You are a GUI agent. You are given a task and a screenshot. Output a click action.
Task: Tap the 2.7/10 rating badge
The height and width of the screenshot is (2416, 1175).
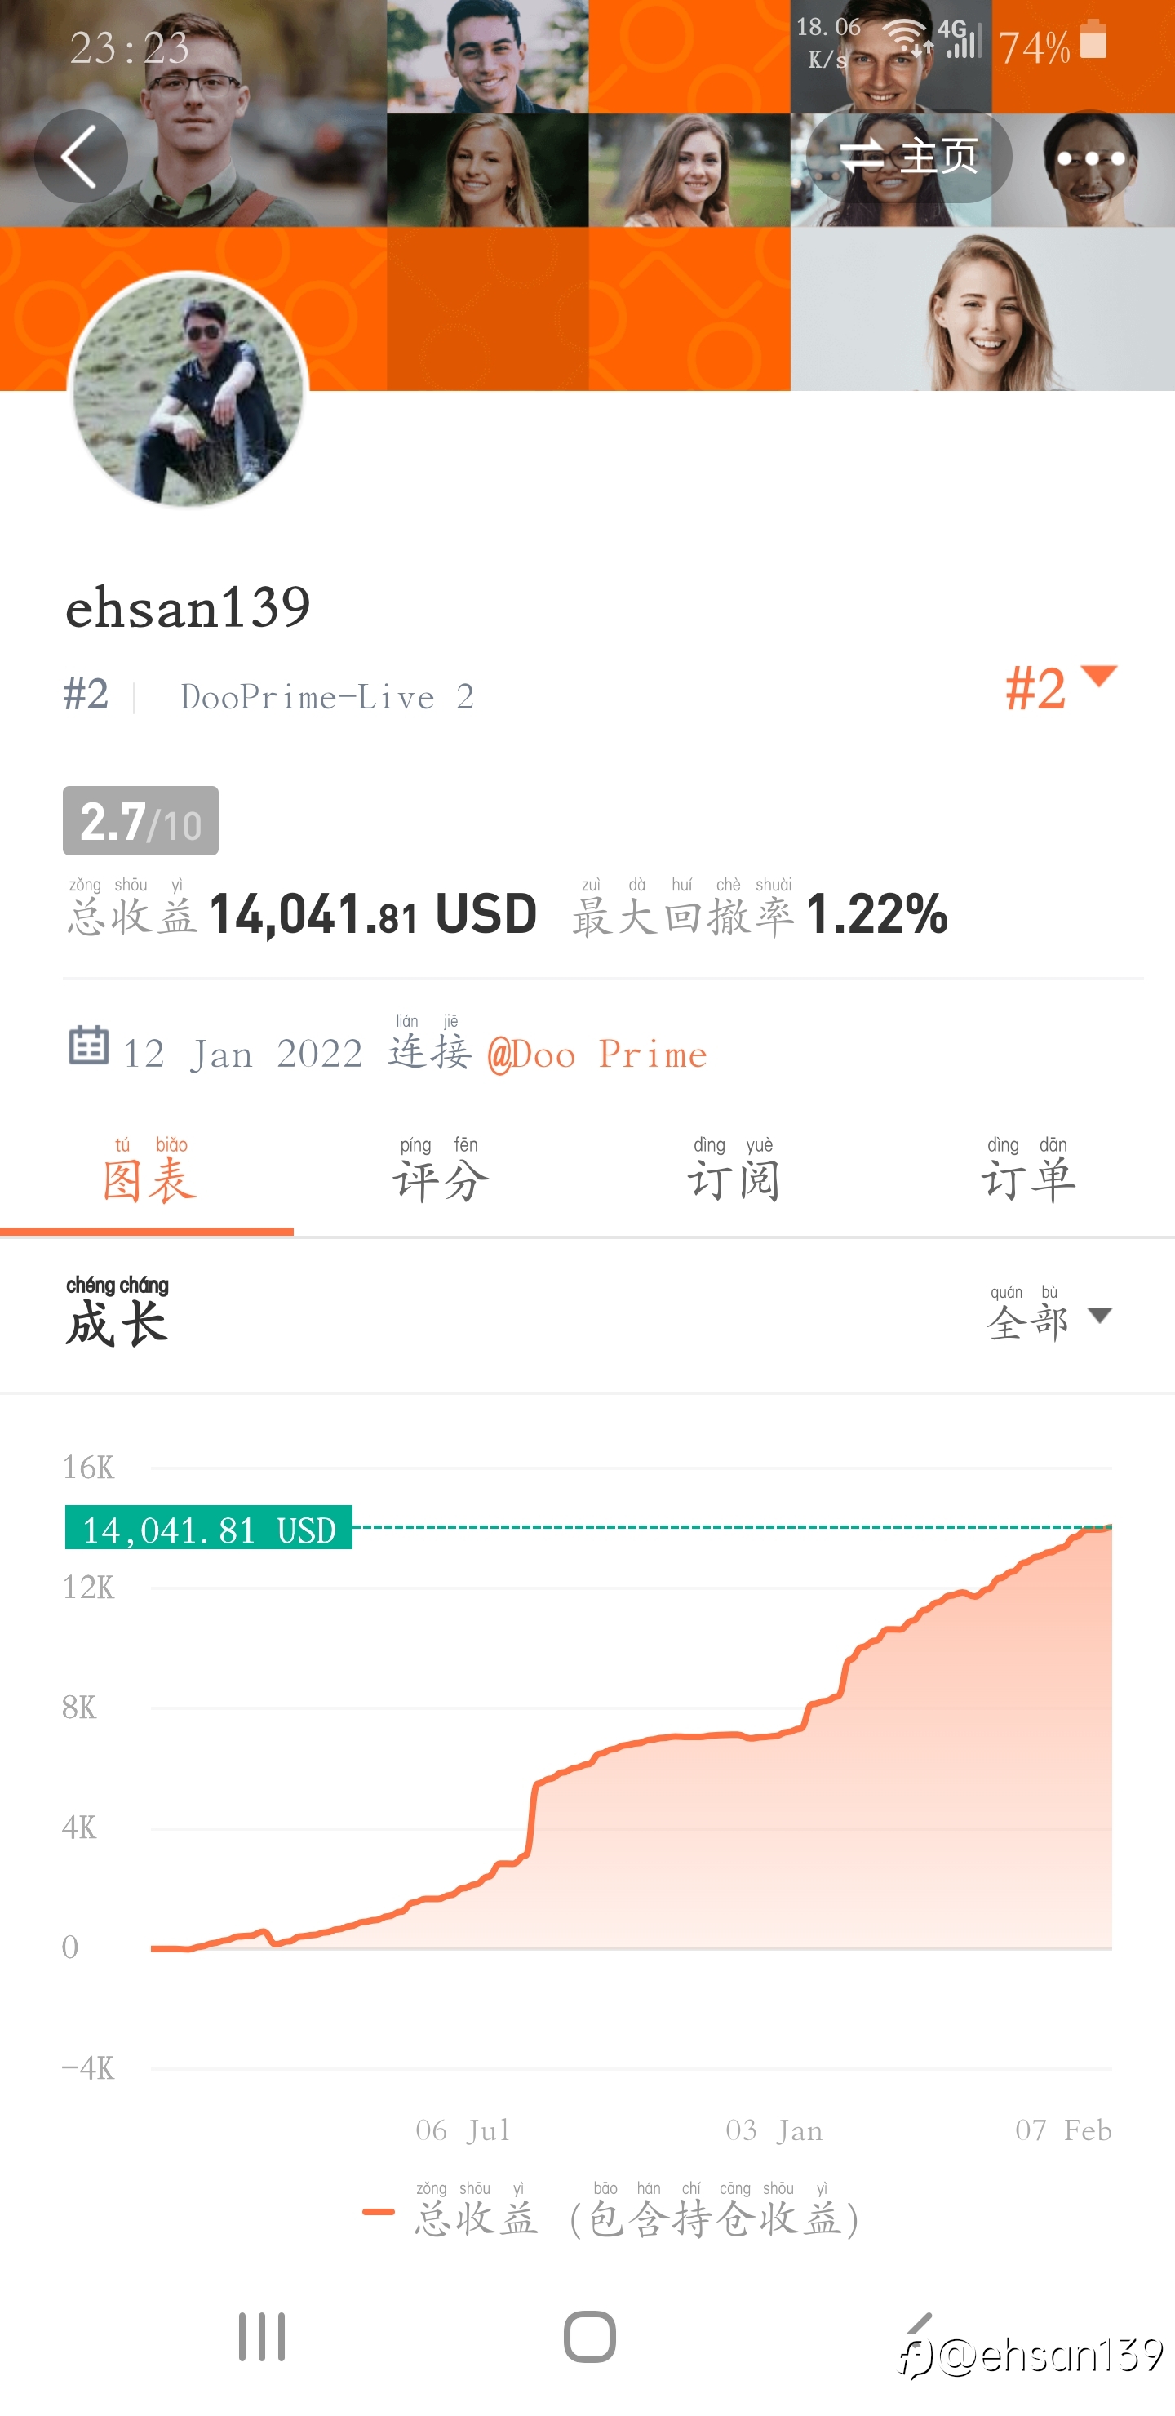(140, 820)
